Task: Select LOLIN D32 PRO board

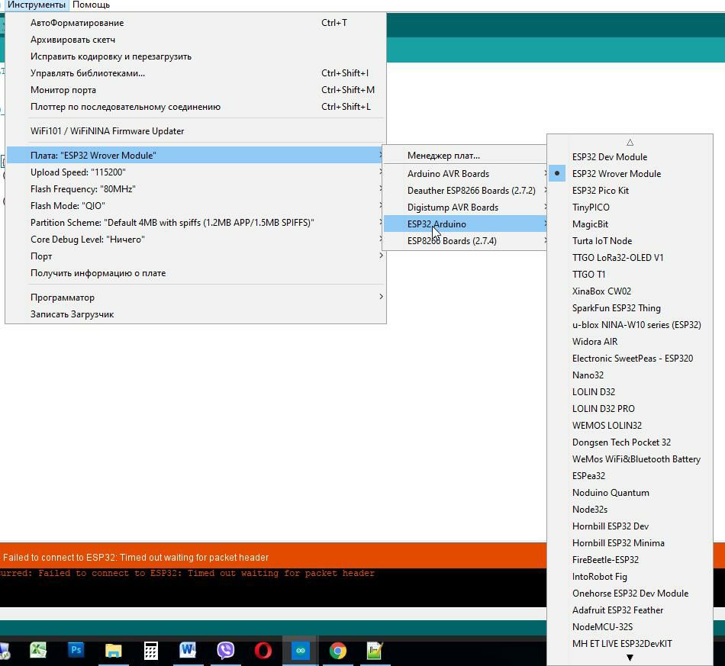Action: [x=630, y=409]
